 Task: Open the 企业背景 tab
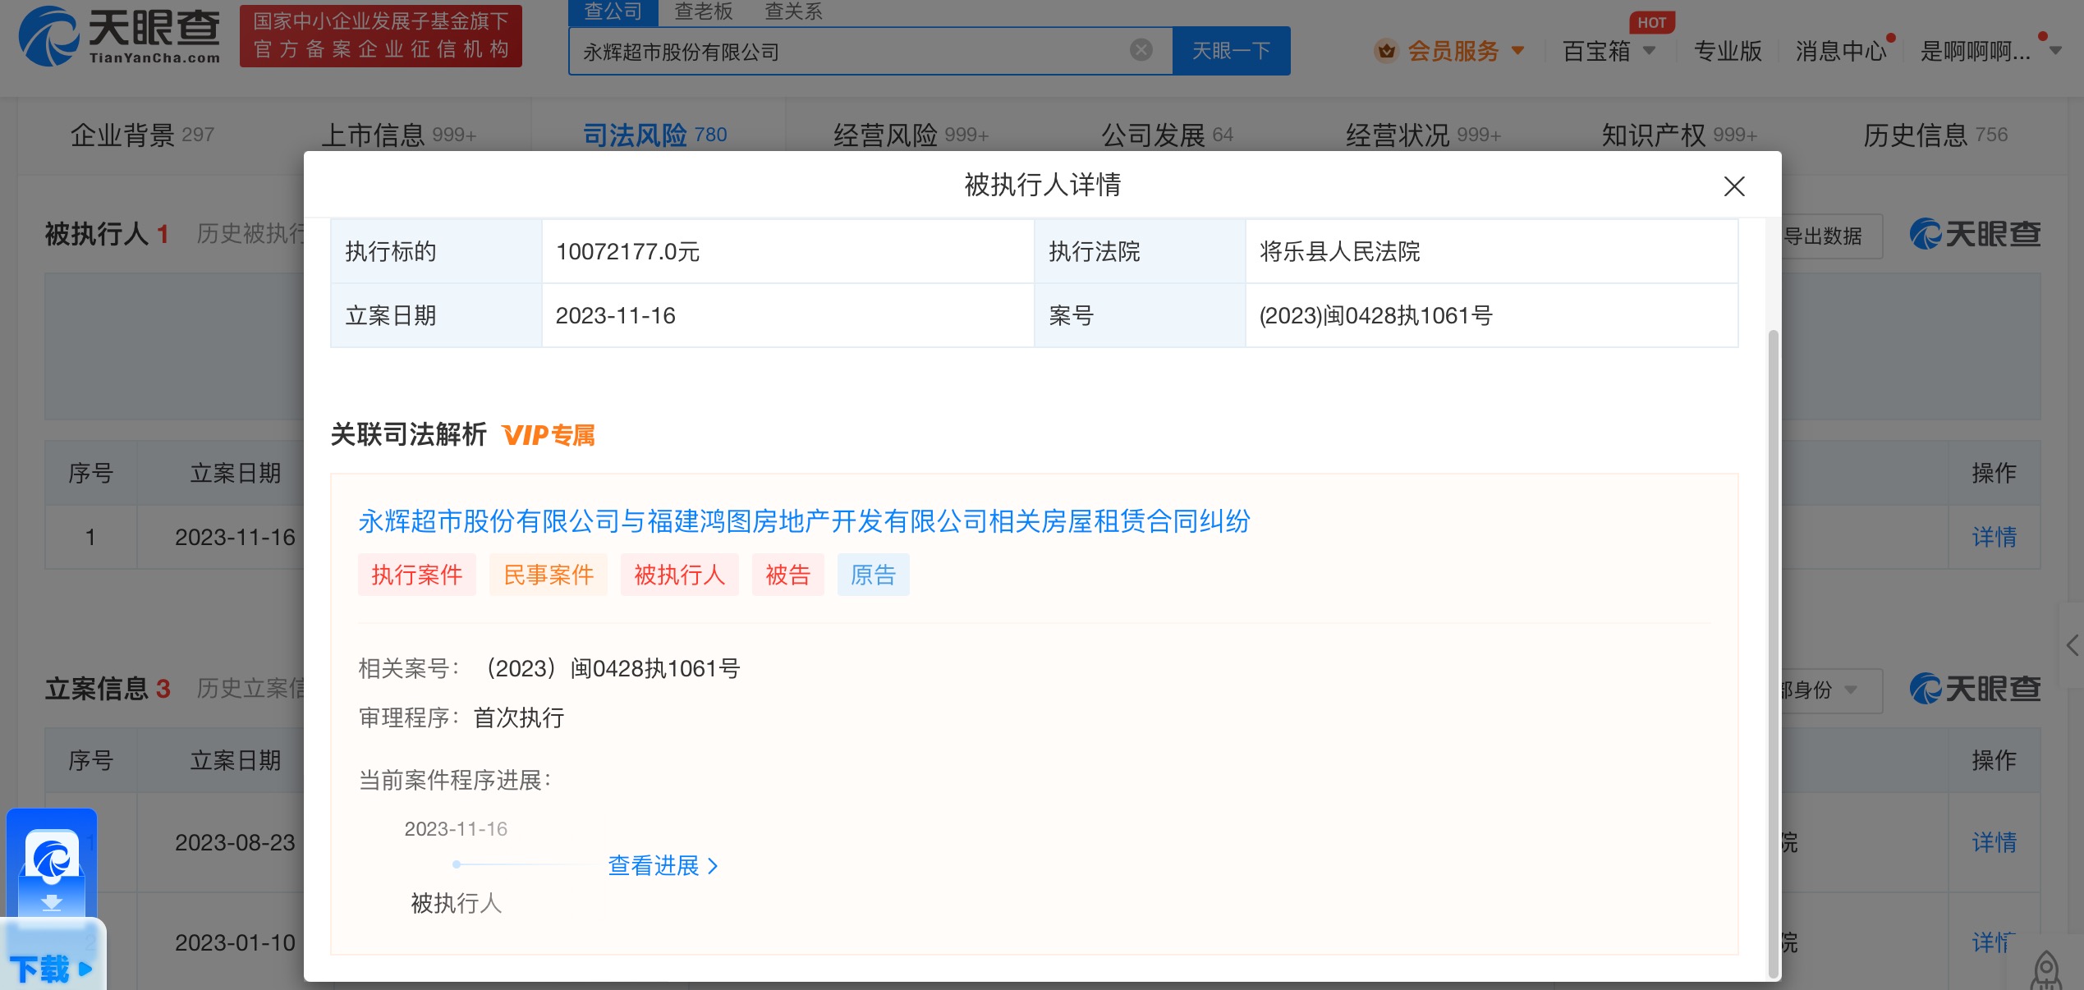[142, 135]
